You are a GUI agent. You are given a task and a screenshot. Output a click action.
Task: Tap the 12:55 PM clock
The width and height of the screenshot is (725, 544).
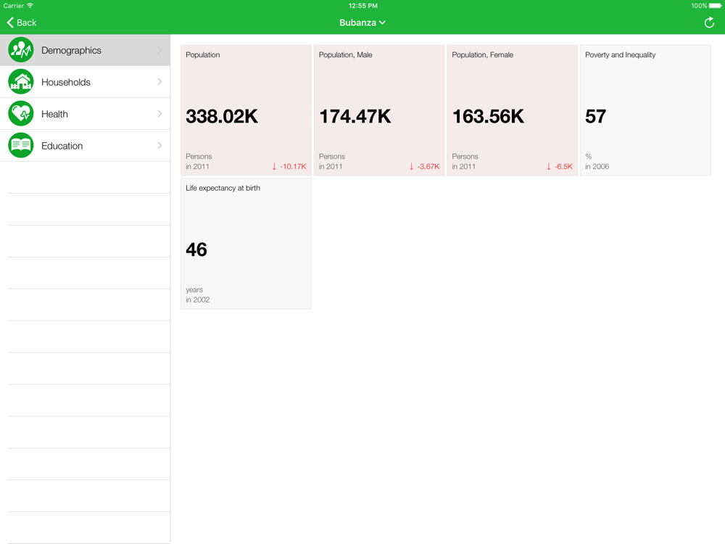tap(363, 6)
